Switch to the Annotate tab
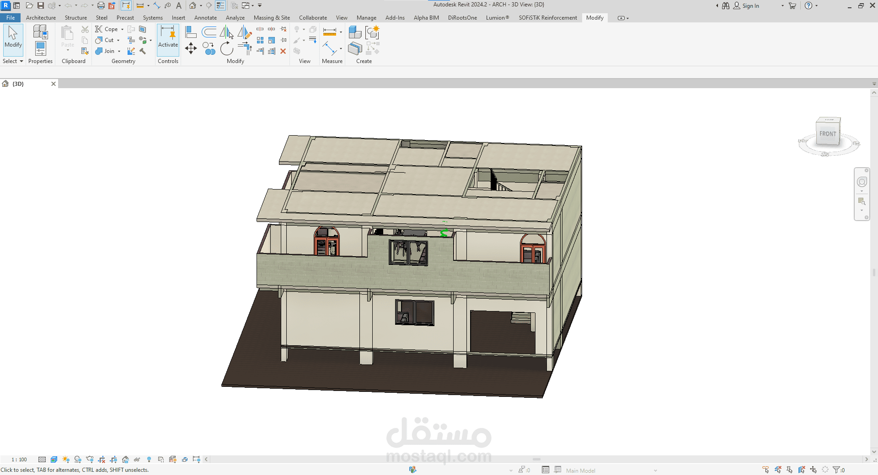The width and height of the screenshot is (878, 475). pos(205,18)
